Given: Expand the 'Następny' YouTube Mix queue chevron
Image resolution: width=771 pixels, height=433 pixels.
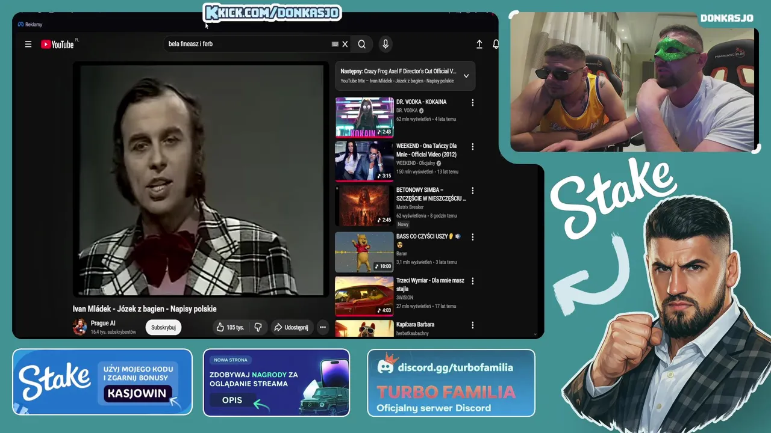Looking at the screenshot, I should 466,76.
